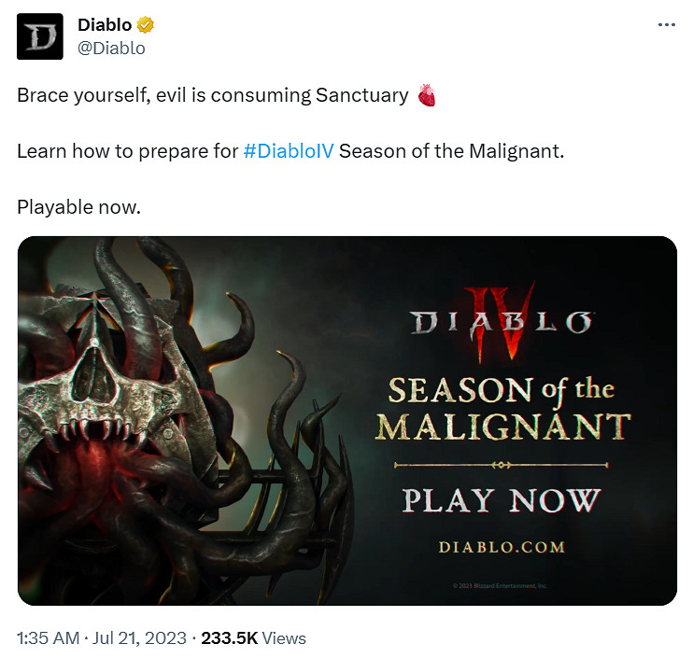The image size is (693, 658).
Task: Click the 'Playable now.' tweet text
Action: pyautogui.click(x=78, y=207)
